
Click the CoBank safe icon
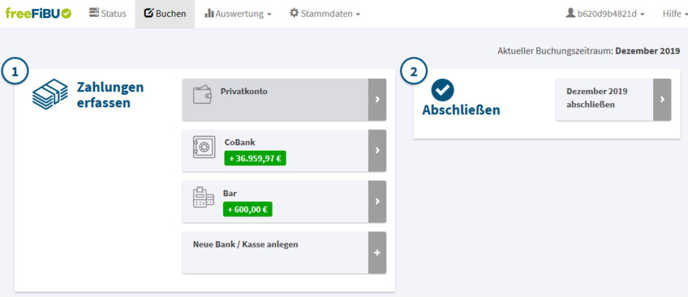pyautogui.click(x=204, y=147)
